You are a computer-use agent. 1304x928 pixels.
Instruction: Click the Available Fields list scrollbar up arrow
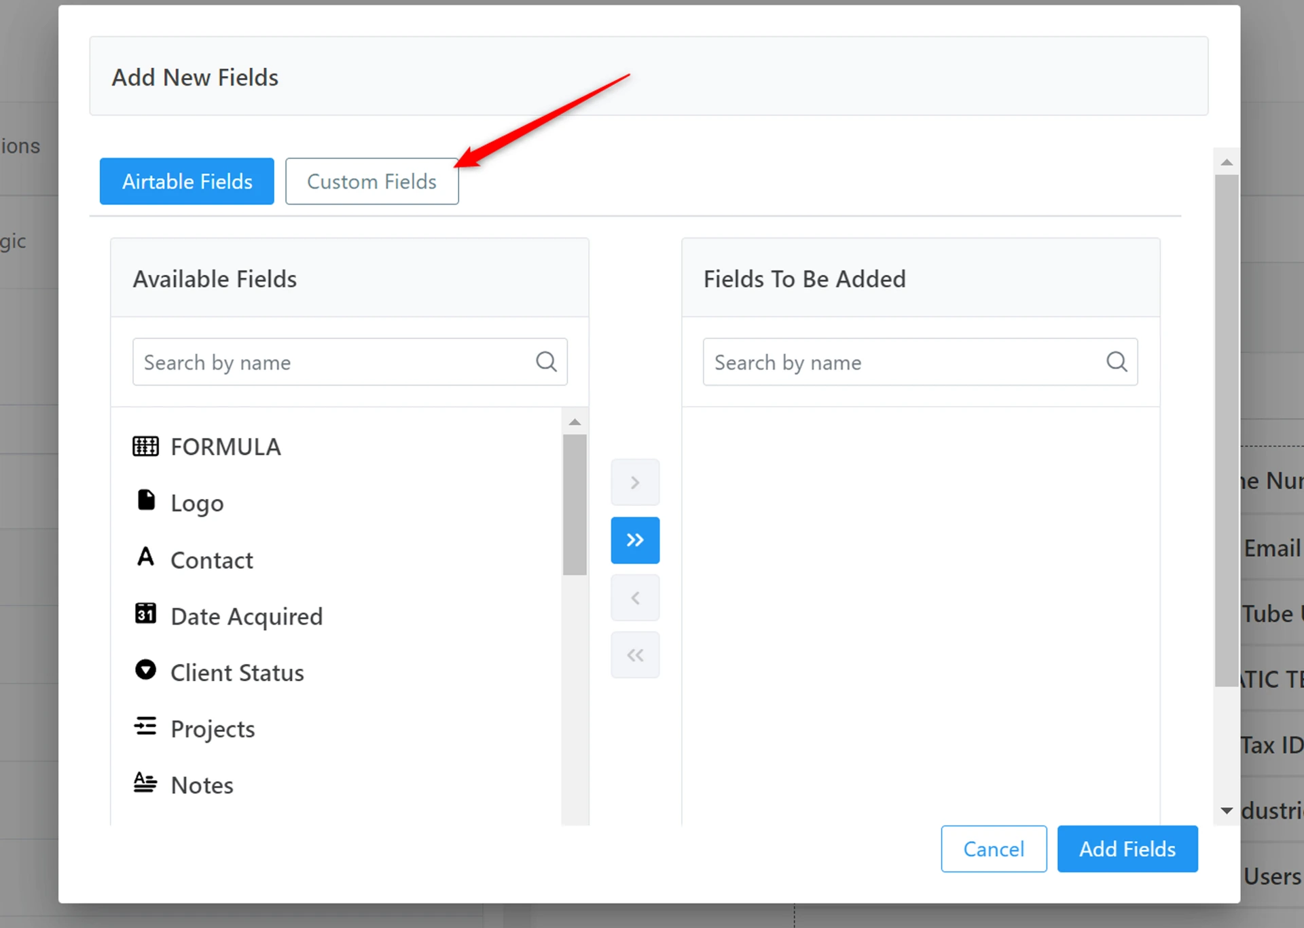click(x=575, y=422)
